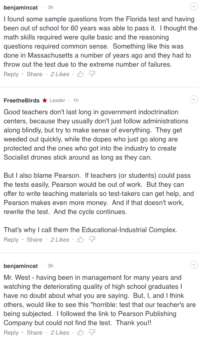
Task: Thumbs up FreetheBirds' comment
Action: [x=80, y=240]
